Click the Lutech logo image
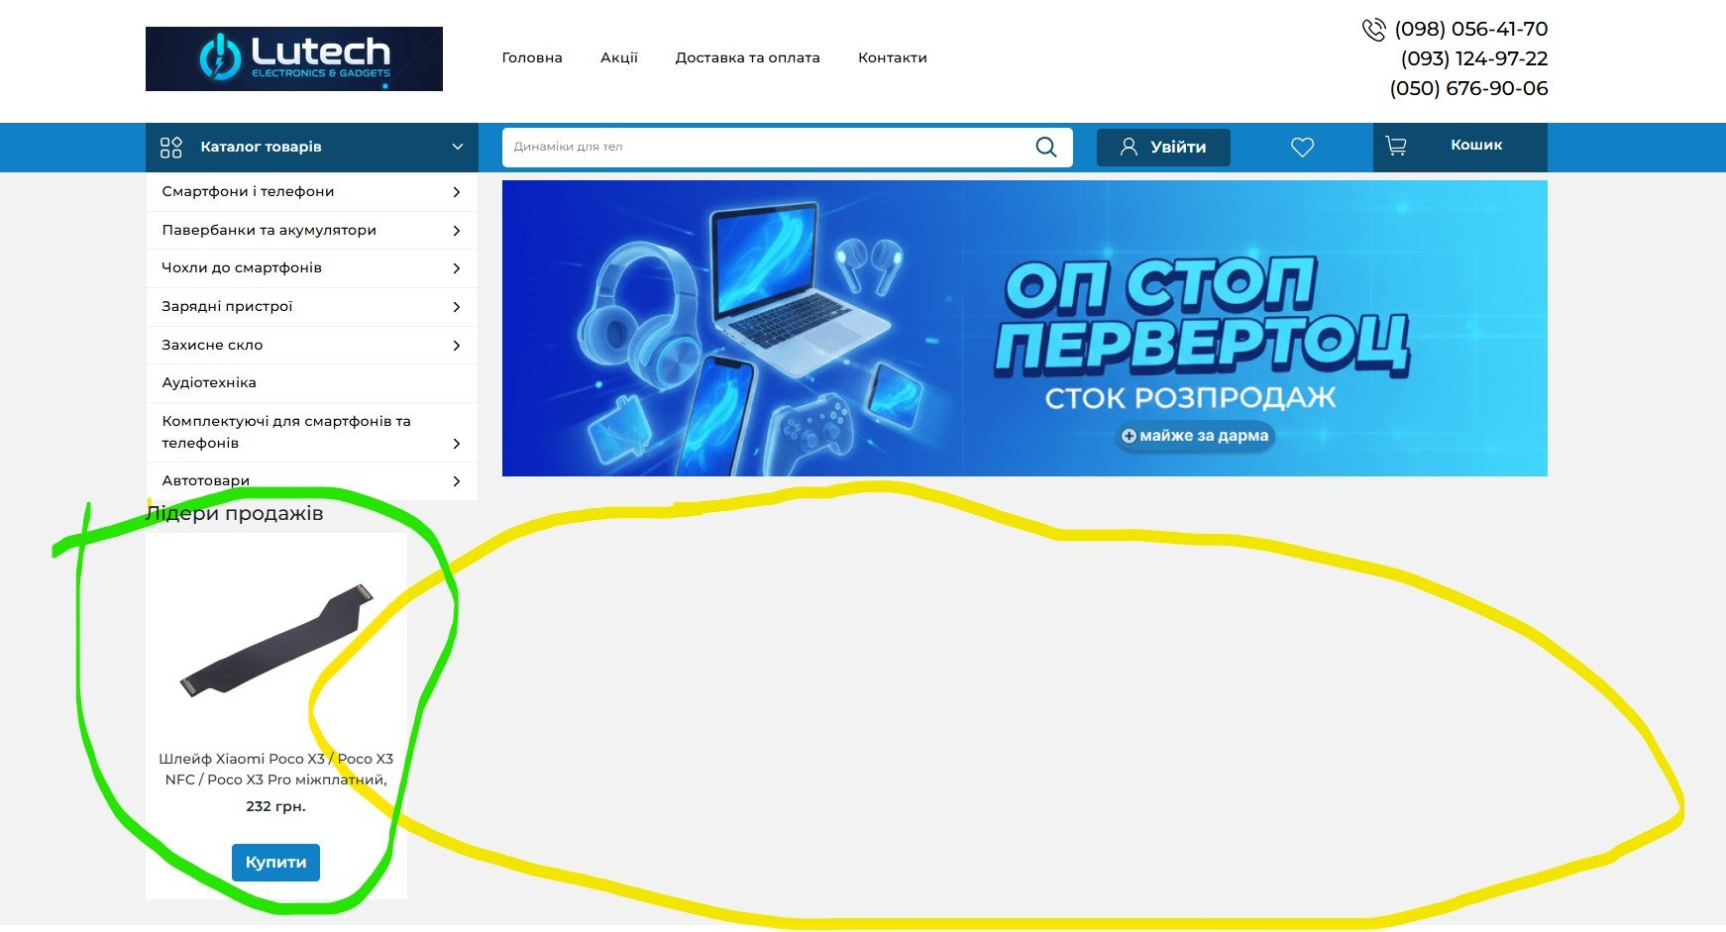The width and height of the screenshot is (1726, 932). 293,58
